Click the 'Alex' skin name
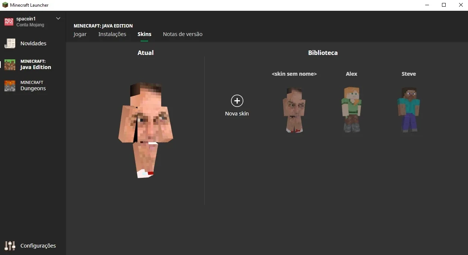The image size is (468, 255). pos(352,74)
